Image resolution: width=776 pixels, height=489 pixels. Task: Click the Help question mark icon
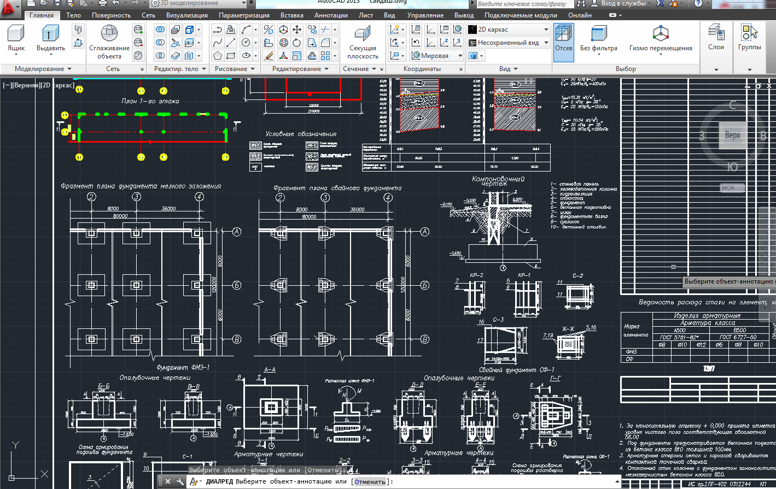(x=698, y=3)
